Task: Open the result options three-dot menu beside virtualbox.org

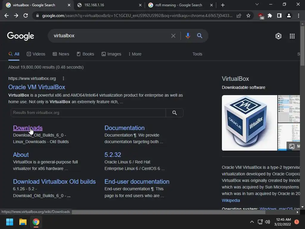Action: (63, 78)
